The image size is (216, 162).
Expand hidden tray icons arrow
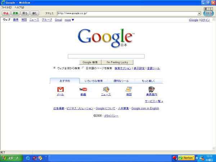tap(197, 158)
